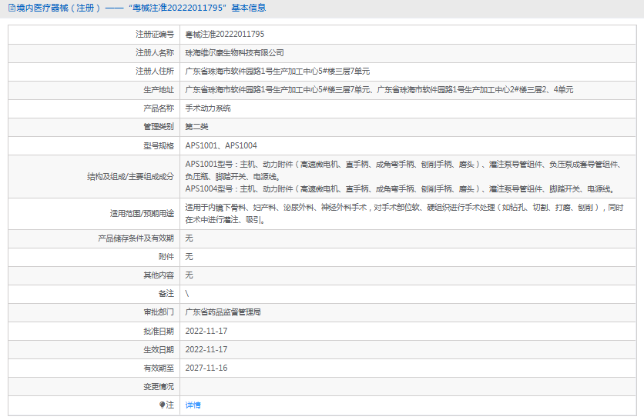
Task: Click the 适用范围/预期用途 label
Action: click(x=142, y=214)
